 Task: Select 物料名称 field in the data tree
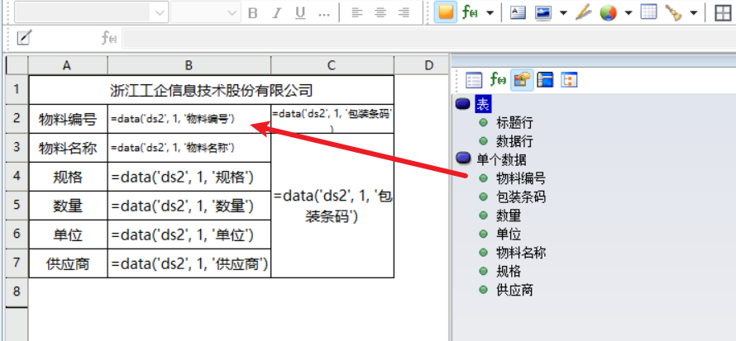point(521,253)
